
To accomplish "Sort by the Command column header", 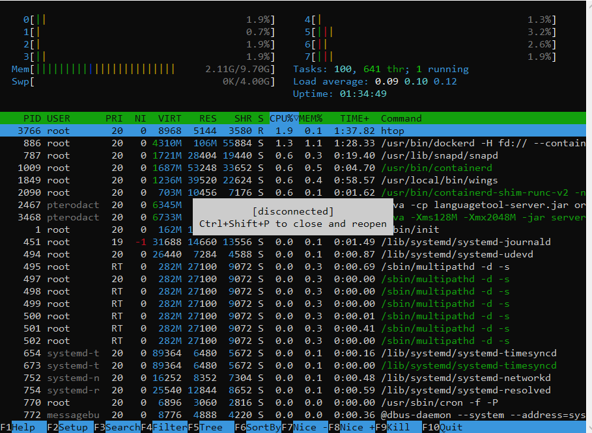I will tap(401, 118).
